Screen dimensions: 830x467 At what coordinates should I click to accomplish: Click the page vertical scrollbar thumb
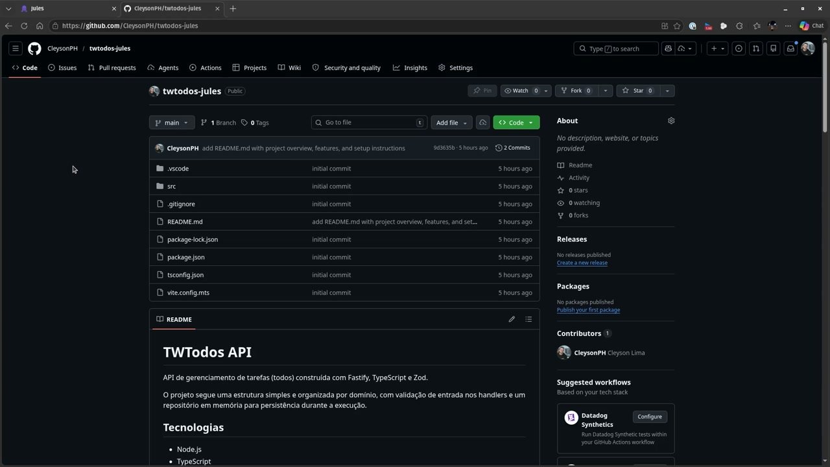825,86
